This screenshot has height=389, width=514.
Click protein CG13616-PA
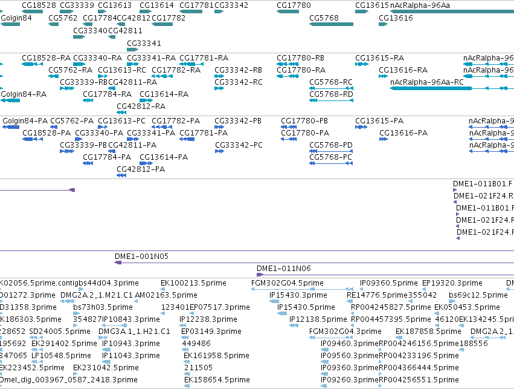tap(384, 139)
